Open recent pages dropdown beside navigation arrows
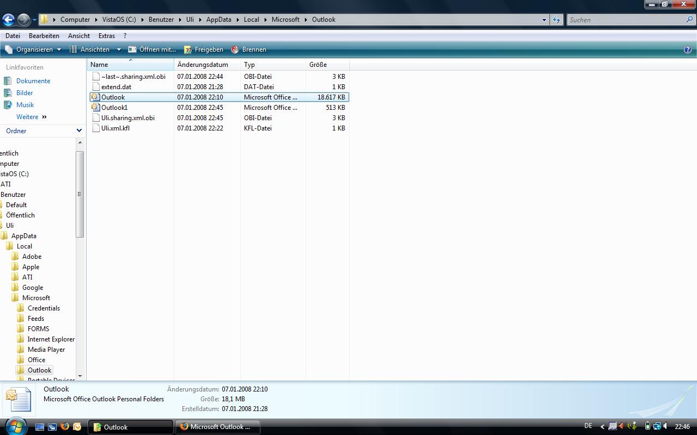This screenshot has width=697, height=435. [34, 20]
